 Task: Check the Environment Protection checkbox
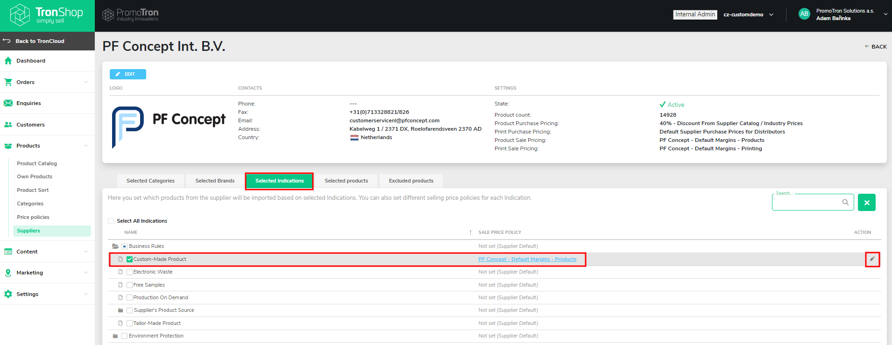pyautogui.click(x=124, y=336)
